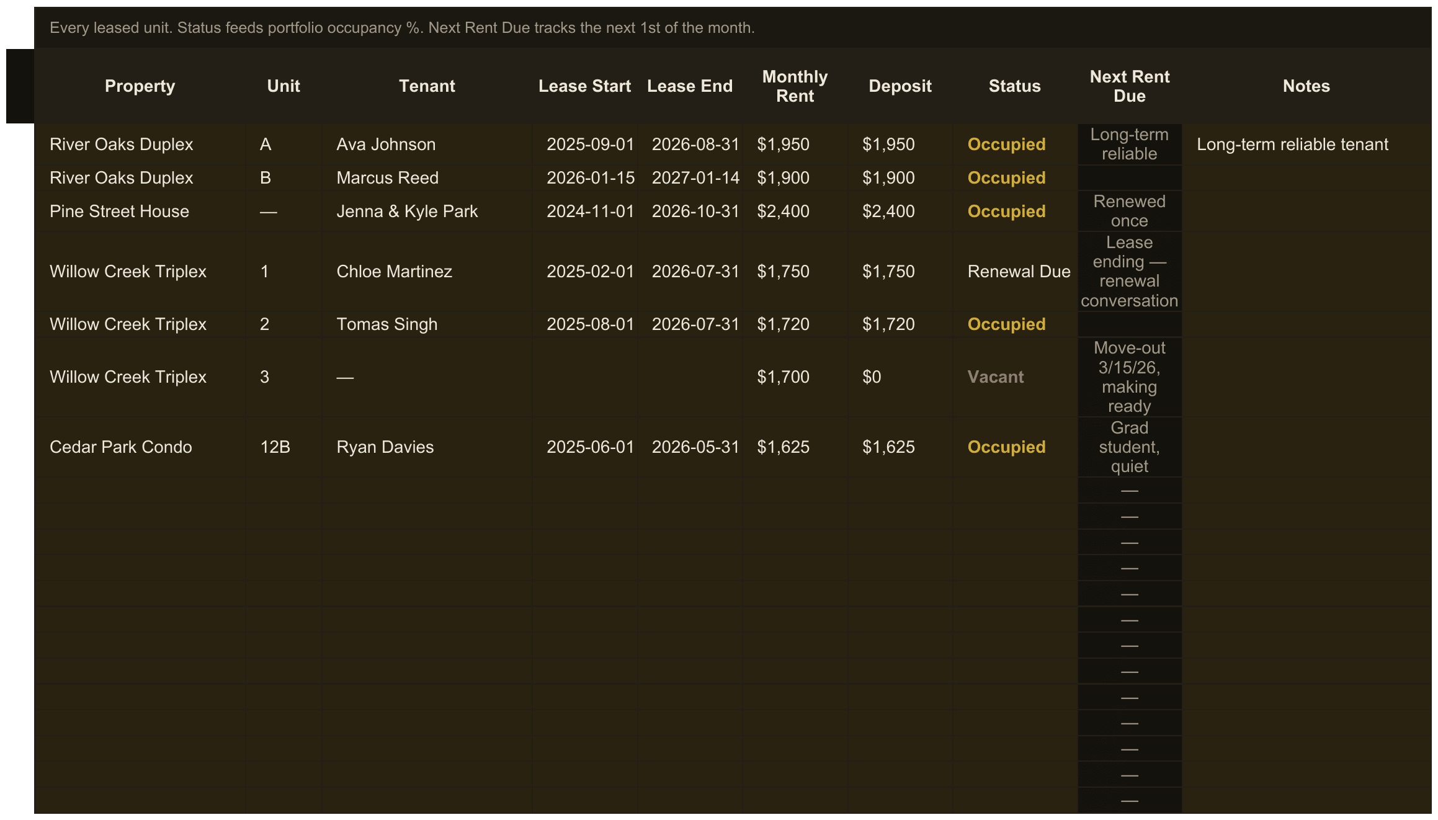This screenshot has width=1438, height=820.
Task: Select the Property column header
Action: pyautogui.click(x=140, y=86)
